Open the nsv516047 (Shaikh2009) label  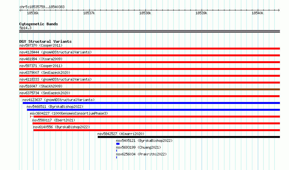41,86
